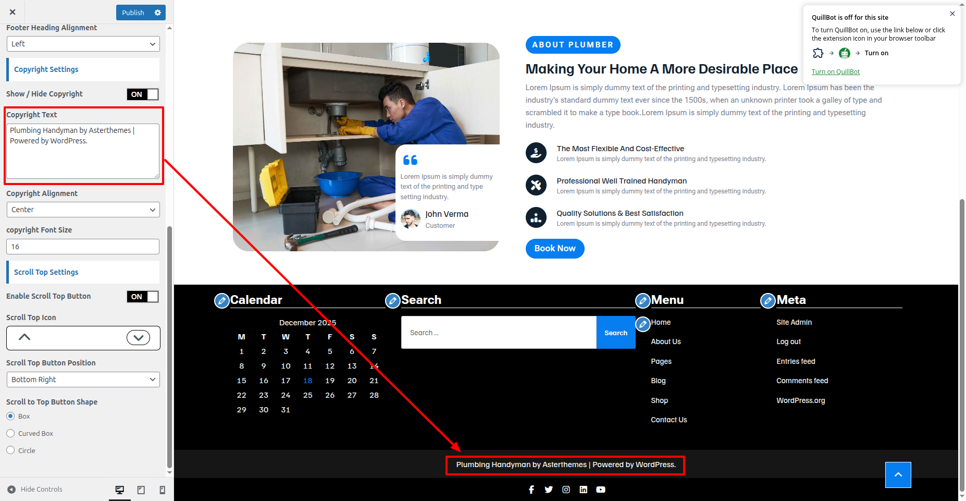The width and height of the screenshot is (966, 501).
Task: Select the Curved Box radio option
Action: point(10,433)
